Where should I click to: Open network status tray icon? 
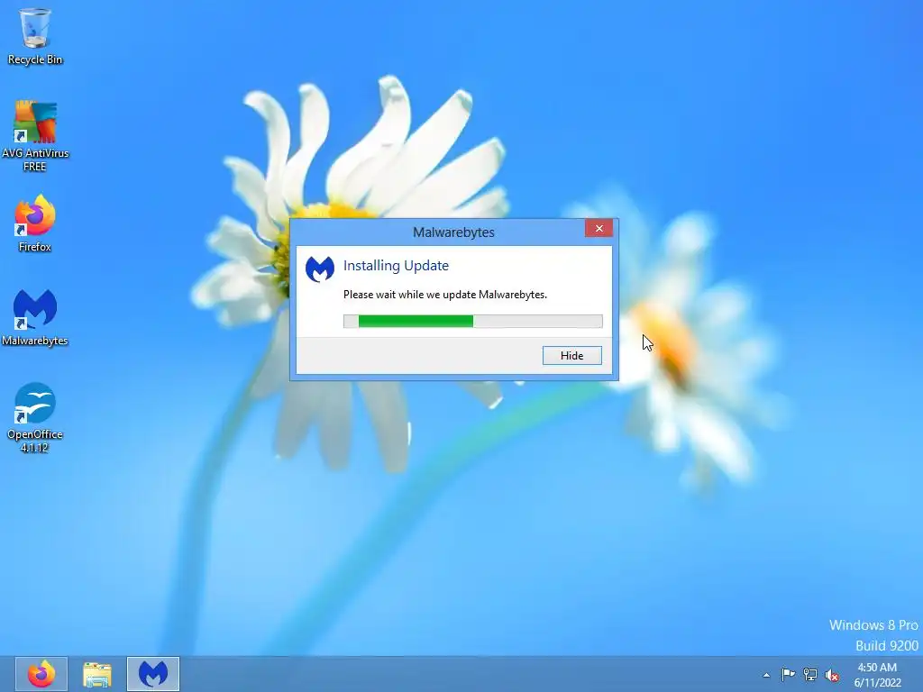pyautogui.click(x=810, y=674)
